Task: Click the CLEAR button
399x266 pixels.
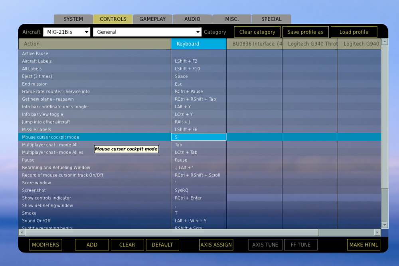Action: pyautogui.click(x=127, y=244)
